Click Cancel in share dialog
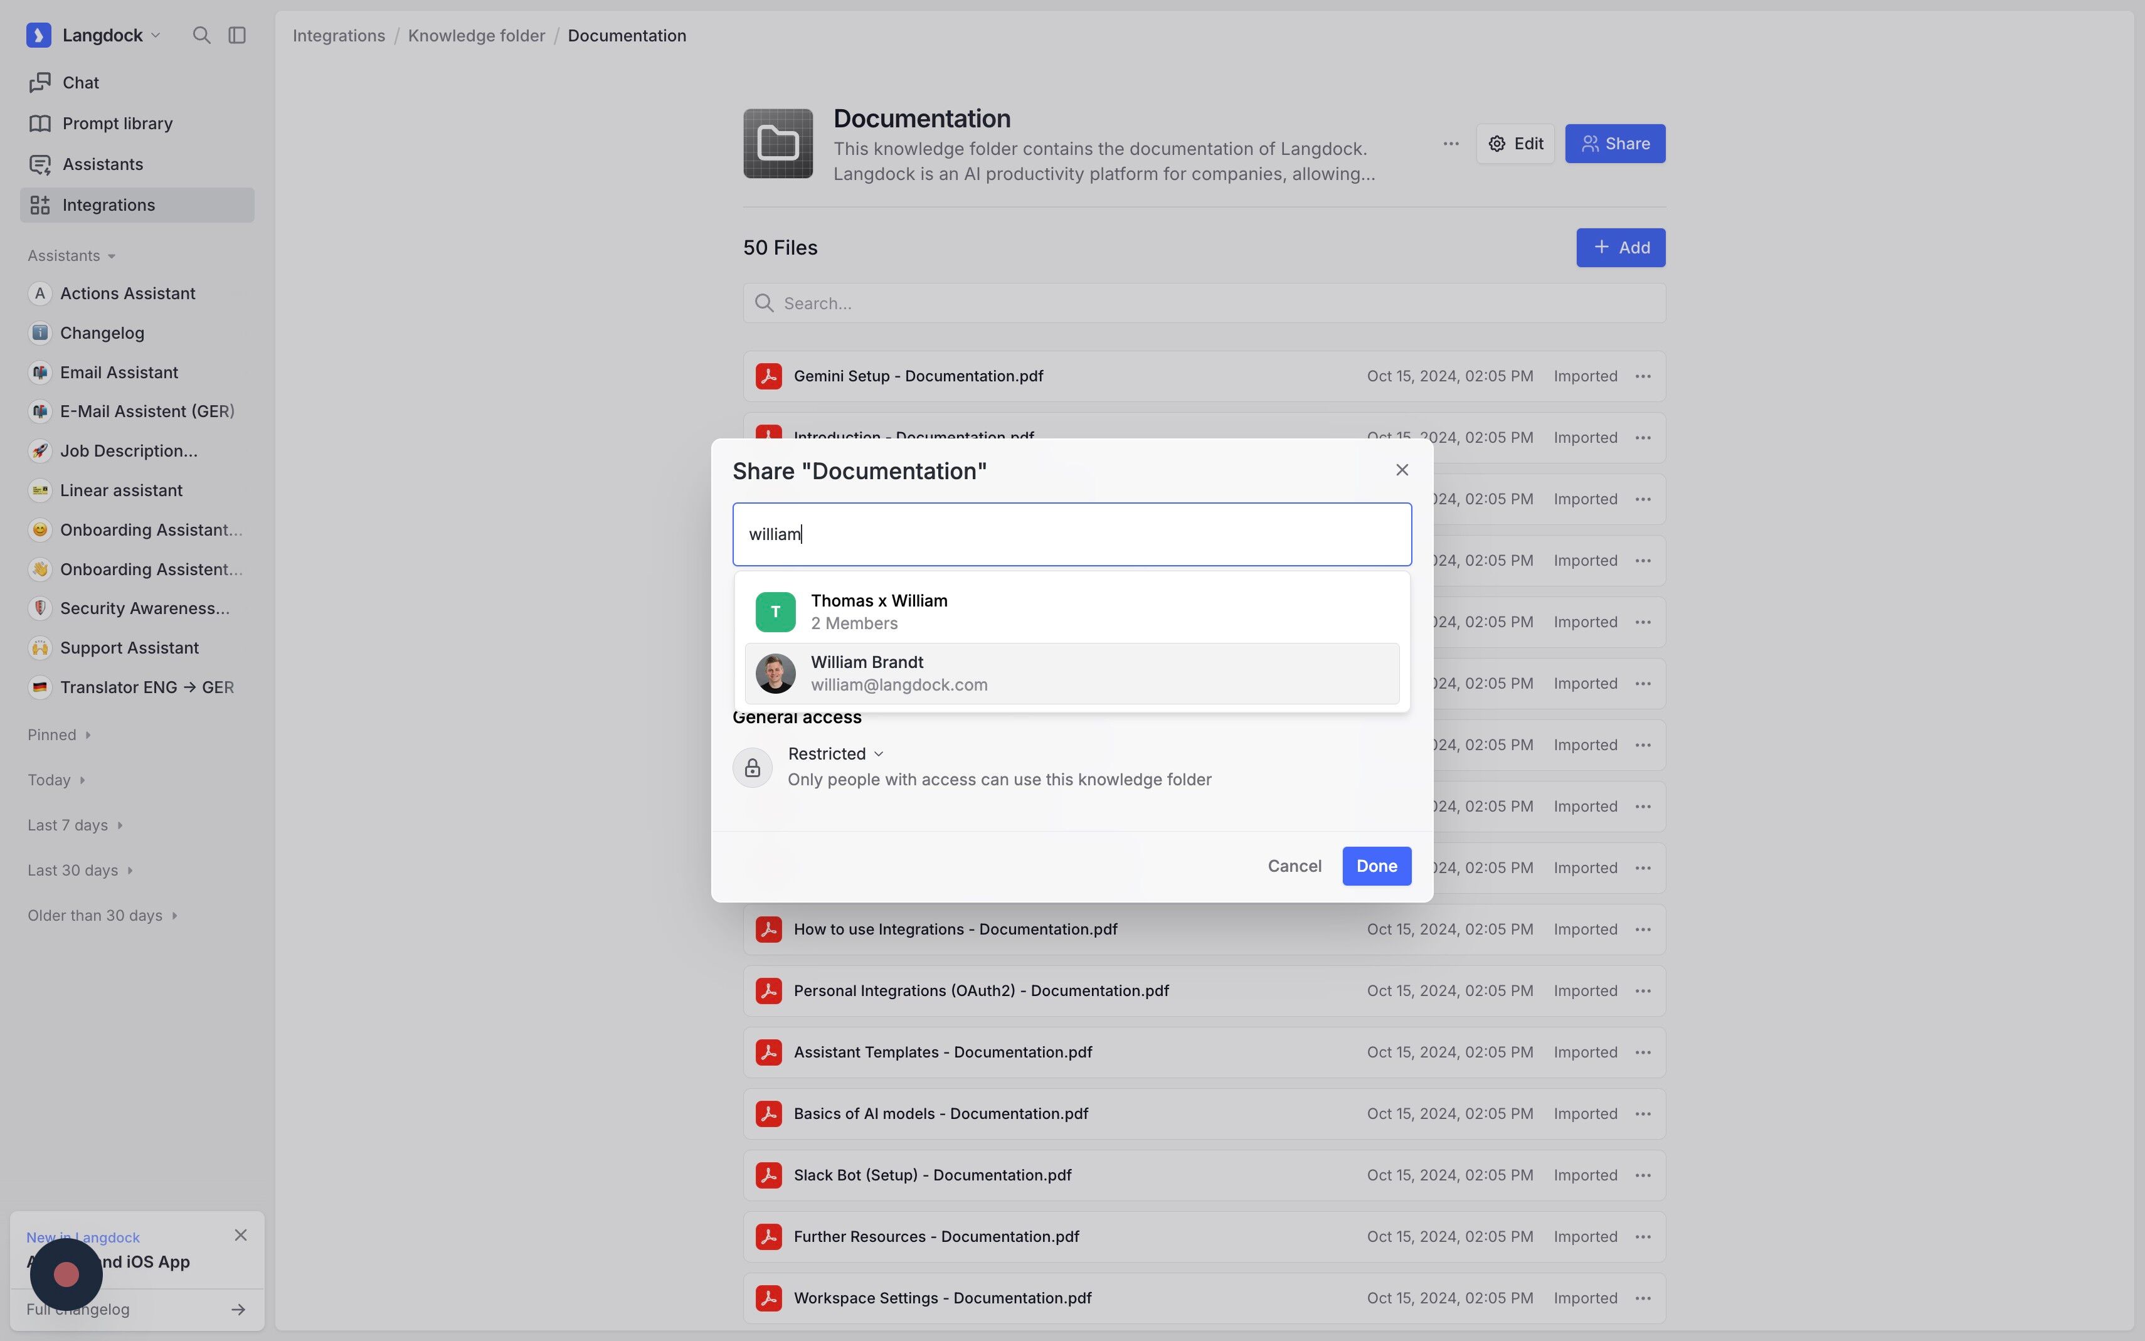Screen dimensions: 2145x1341 click(1294, 866)
